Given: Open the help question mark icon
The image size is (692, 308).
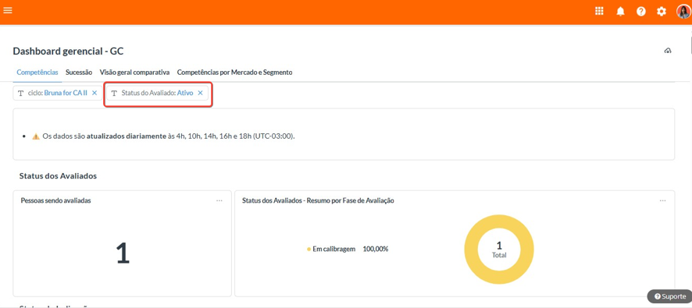Looking at the screenshot, I should 640,12.
